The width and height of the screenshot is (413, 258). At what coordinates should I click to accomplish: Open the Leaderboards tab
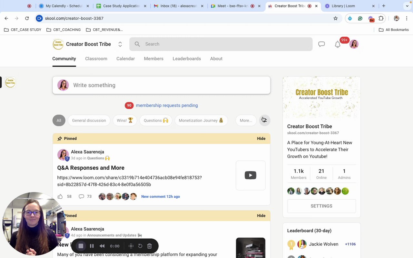click(187, 59)
